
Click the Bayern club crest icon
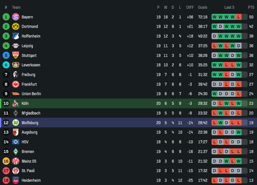(16, 17)
